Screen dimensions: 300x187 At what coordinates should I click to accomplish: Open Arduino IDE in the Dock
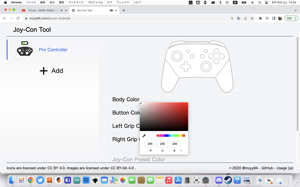77,180
